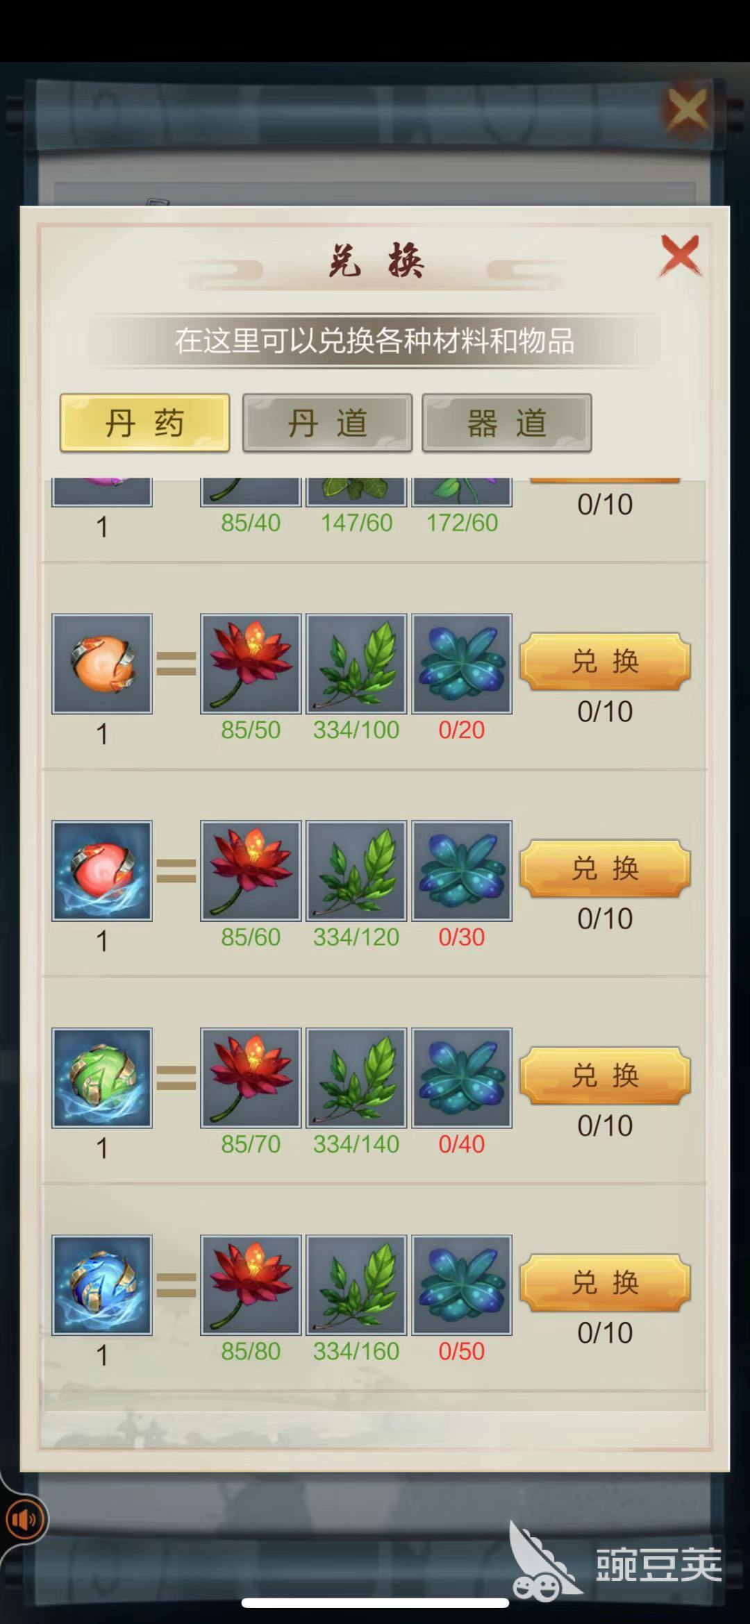
Task: Tap the red glowing pill icon
Action: tap(102, 871)
